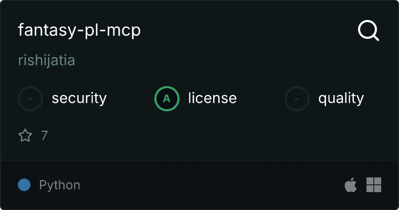Screen dimensions: 399x210
Task: Click the quality score dash badge
Action: (x=297, y=99)
